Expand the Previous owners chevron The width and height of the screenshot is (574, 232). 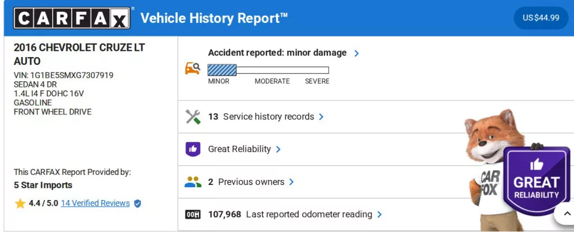tap(291, 182)
